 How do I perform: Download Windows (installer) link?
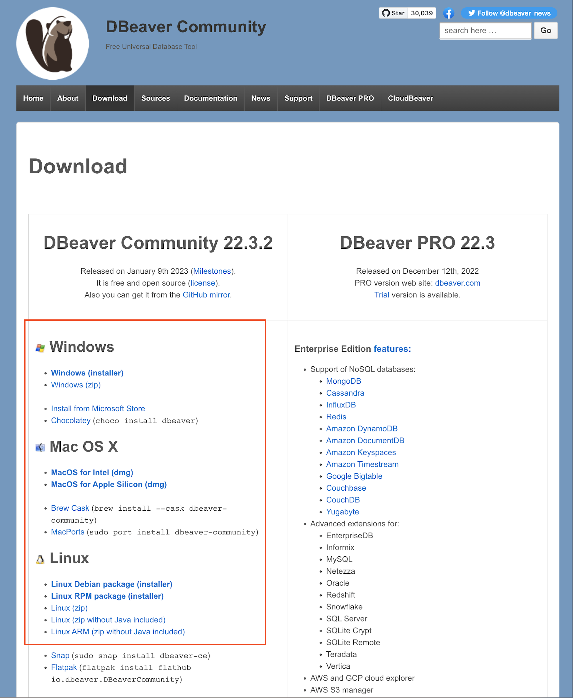coord(87,372)
